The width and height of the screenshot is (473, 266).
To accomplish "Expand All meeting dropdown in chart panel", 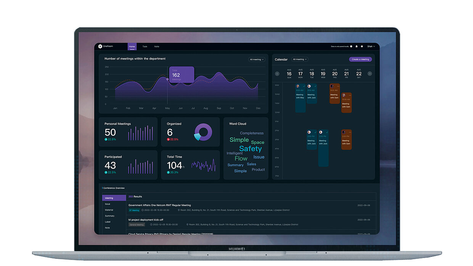I will tap(257, 59).
